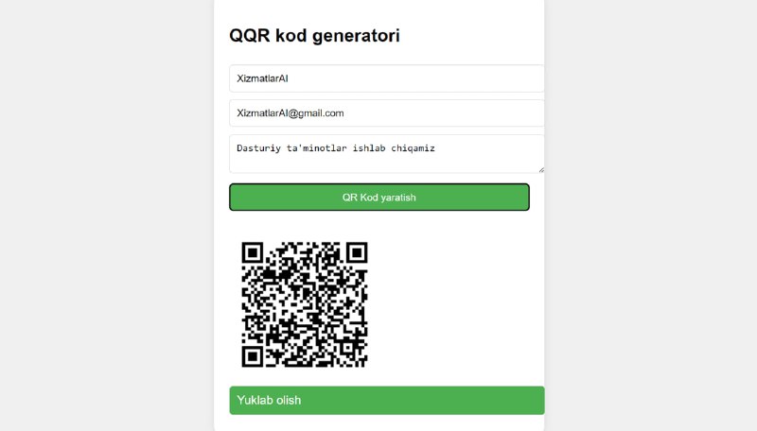Click the gray page background on the right

(651, 215)
